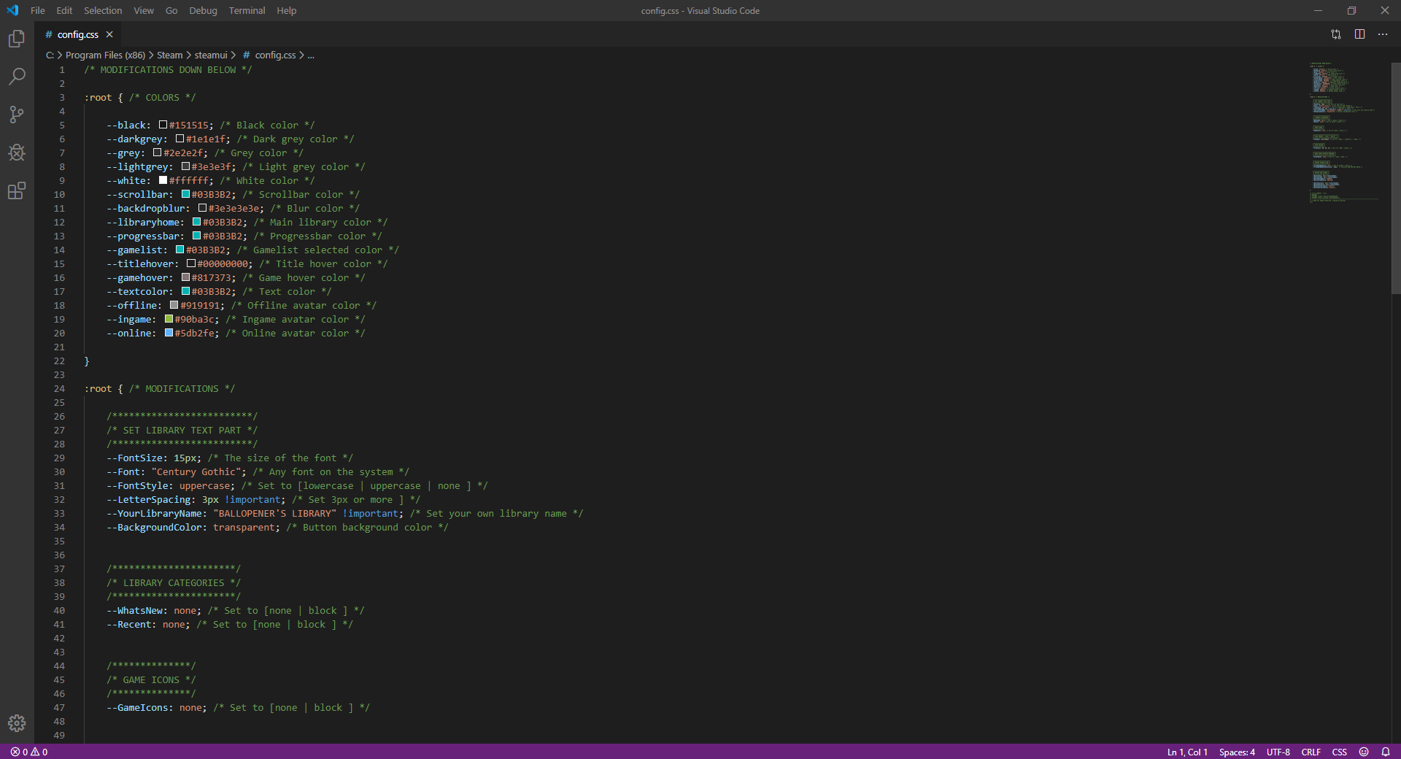Open the View menu
This screenshot has width=1401, height=759.
point(144,10)
